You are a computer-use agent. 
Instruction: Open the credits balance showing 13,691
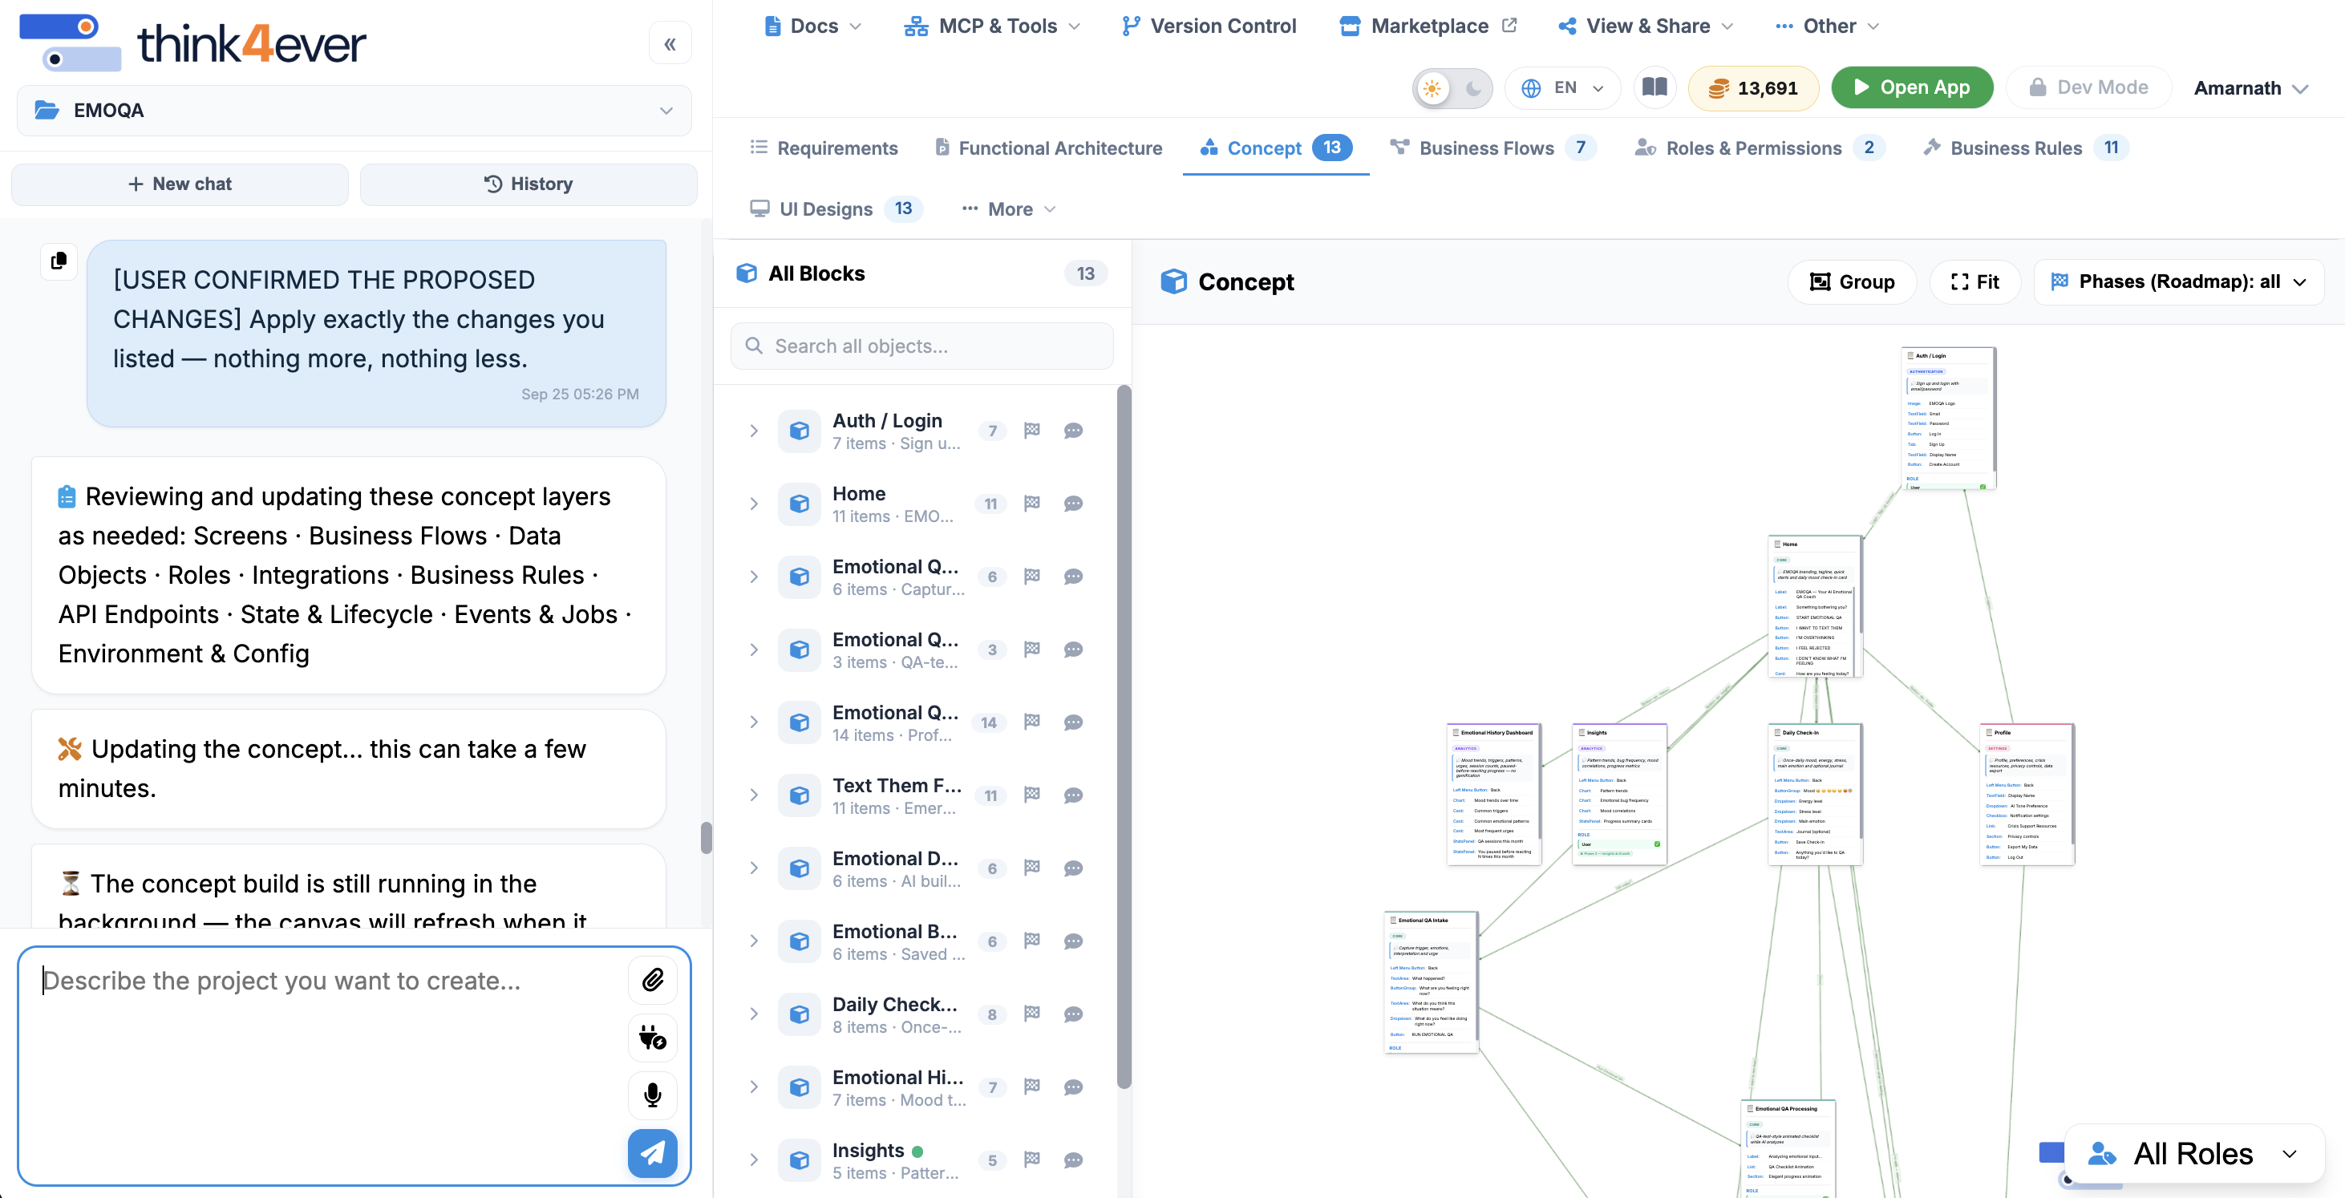coord(1753,87)
